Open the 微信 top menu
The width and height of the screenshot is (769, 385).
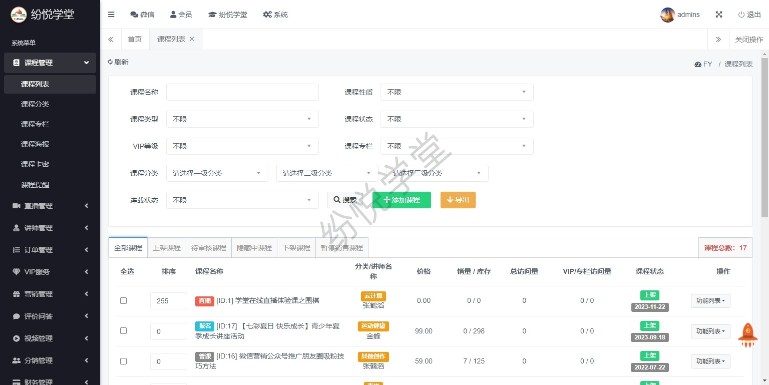tap(142, 15)
